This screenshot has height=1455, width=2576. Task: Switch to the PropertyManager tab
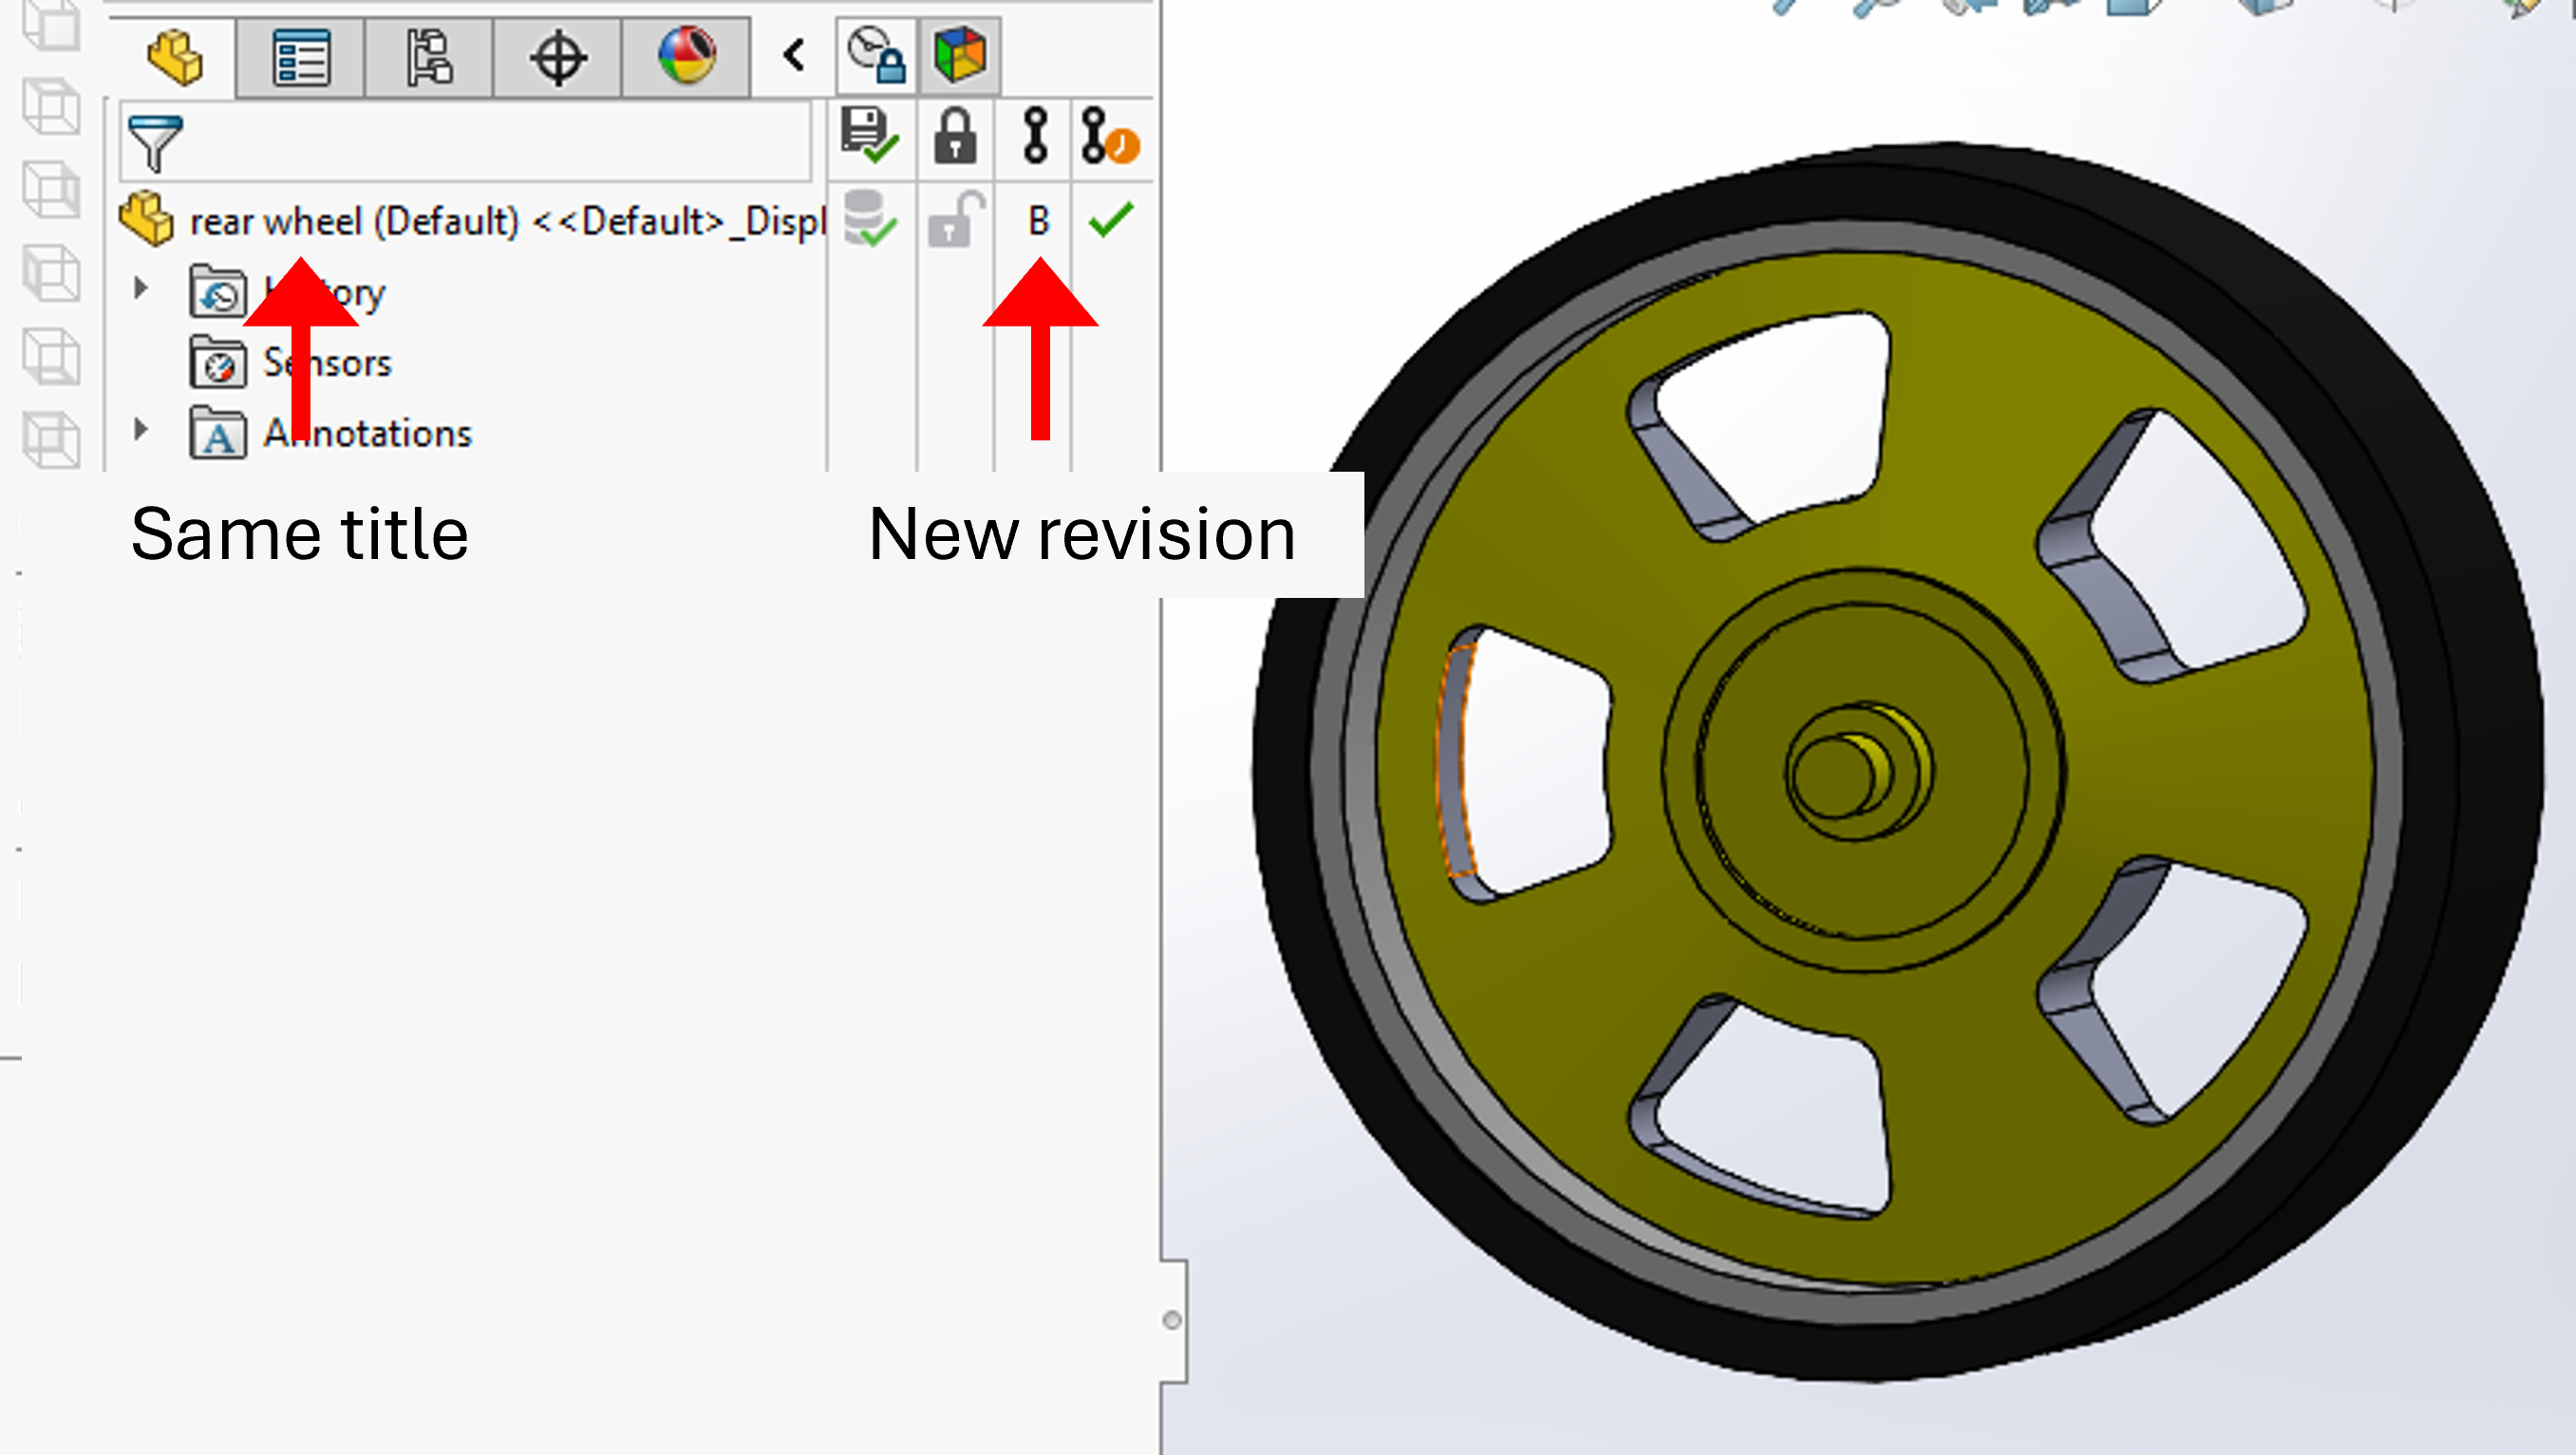[300, 57]
